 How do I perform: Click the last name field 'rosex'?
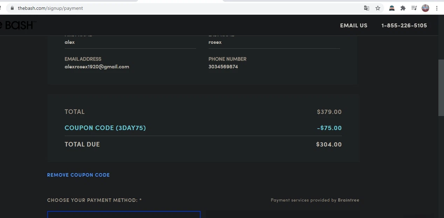point(274,42)
